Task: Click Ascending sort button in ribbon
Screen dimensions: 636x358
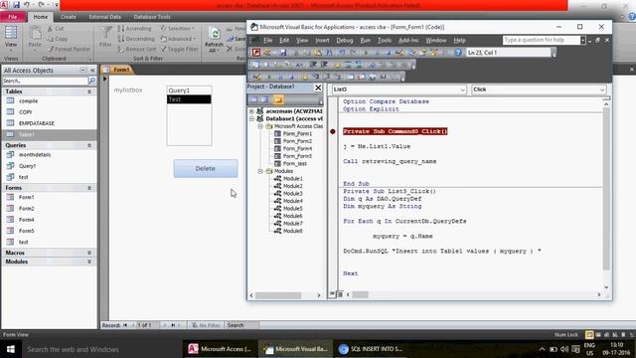Action: click(134, 29)
